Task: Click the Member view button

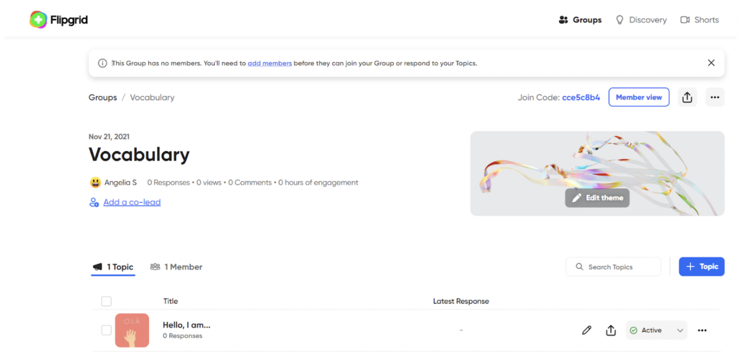Action: tap(639, 97)
